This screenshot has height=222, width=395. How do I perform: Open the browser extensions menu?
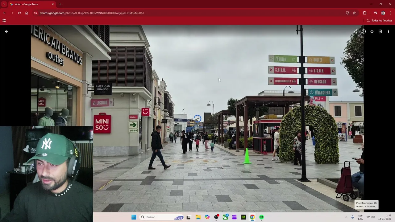(365, 13)
